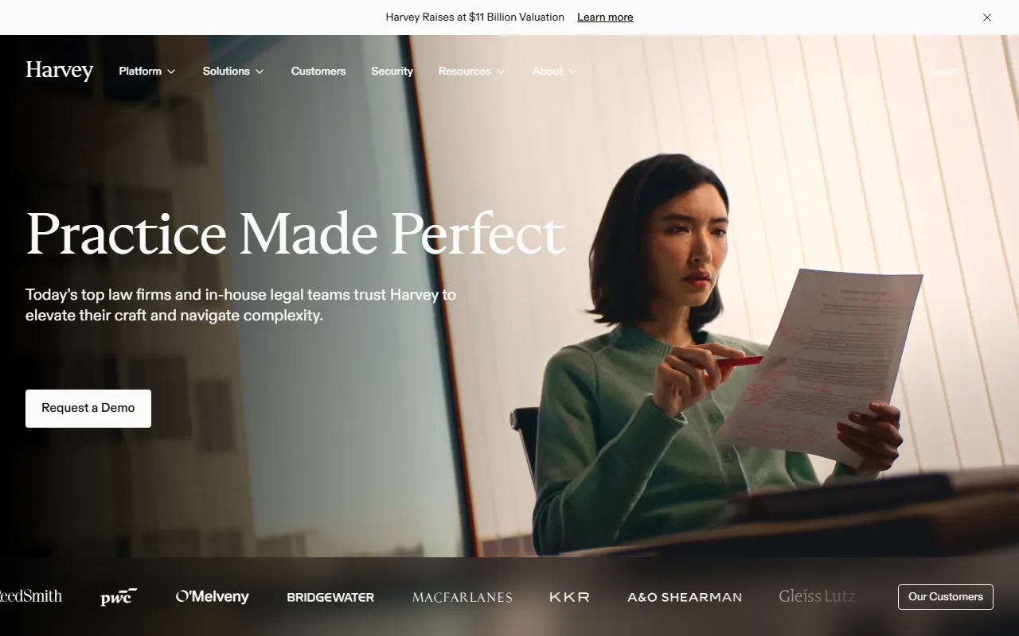Click Request a Demo button
Screen dimensions: 1019x636
tap(88, 409)
